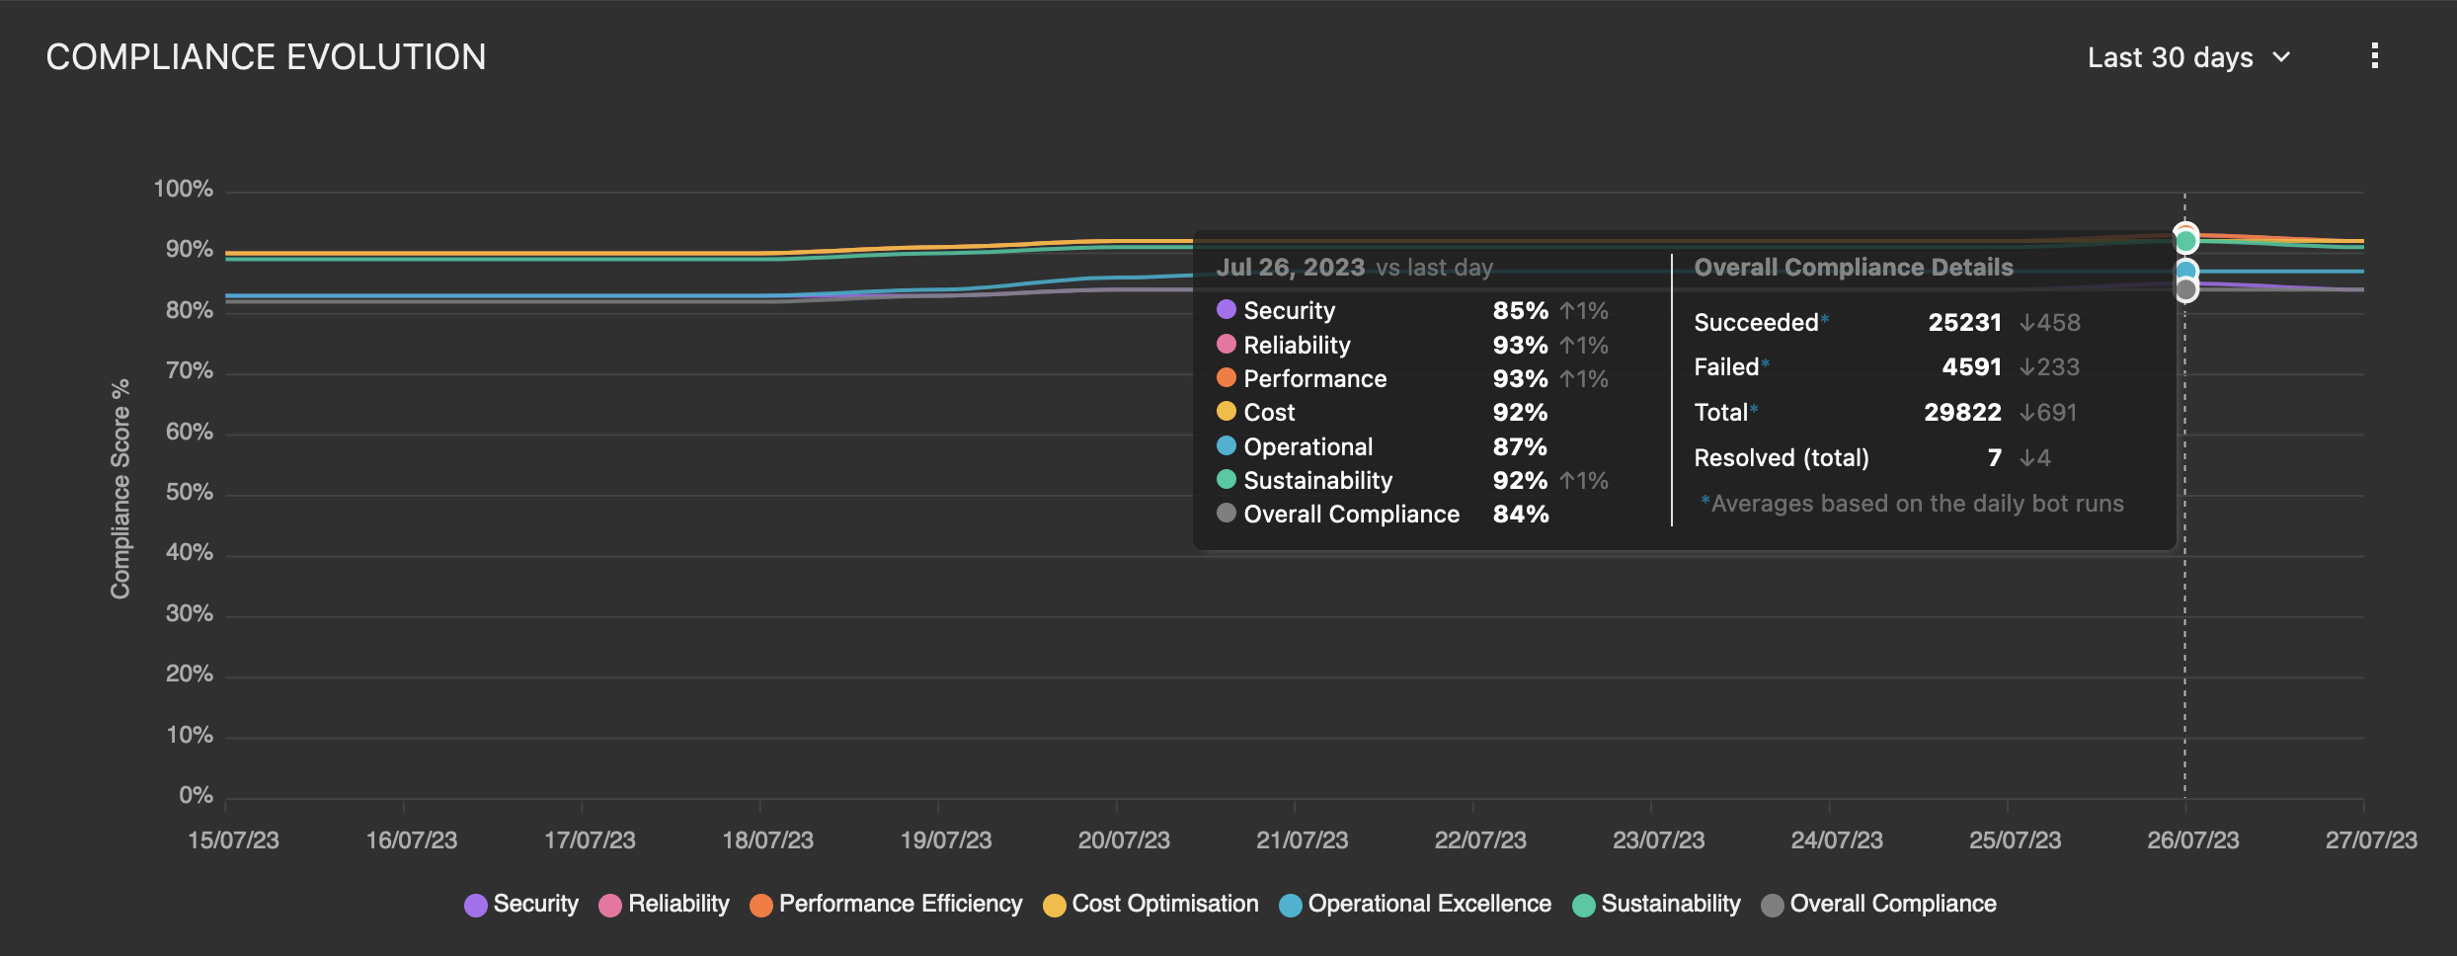Image resolution: width=2457 pixels, height=956 pixels.
Task: Click the 26/07/23 date axis label
Action: [2192, 840]
